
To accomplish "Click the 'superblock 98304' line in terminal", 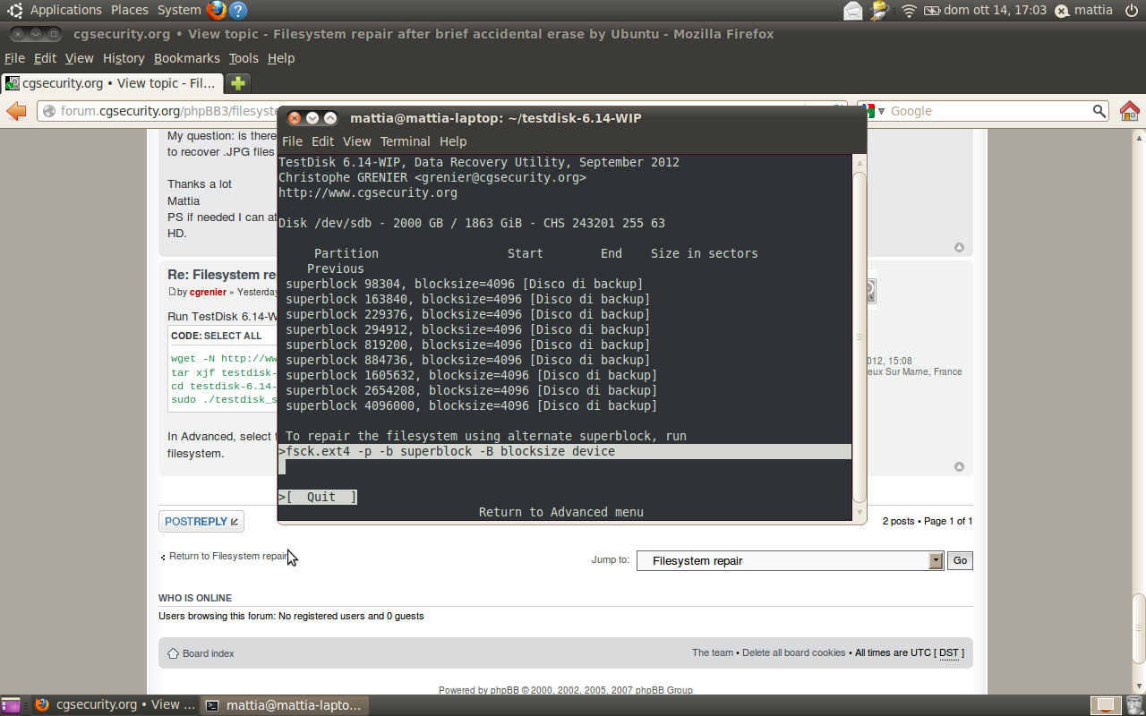I will tap(464, 284).
